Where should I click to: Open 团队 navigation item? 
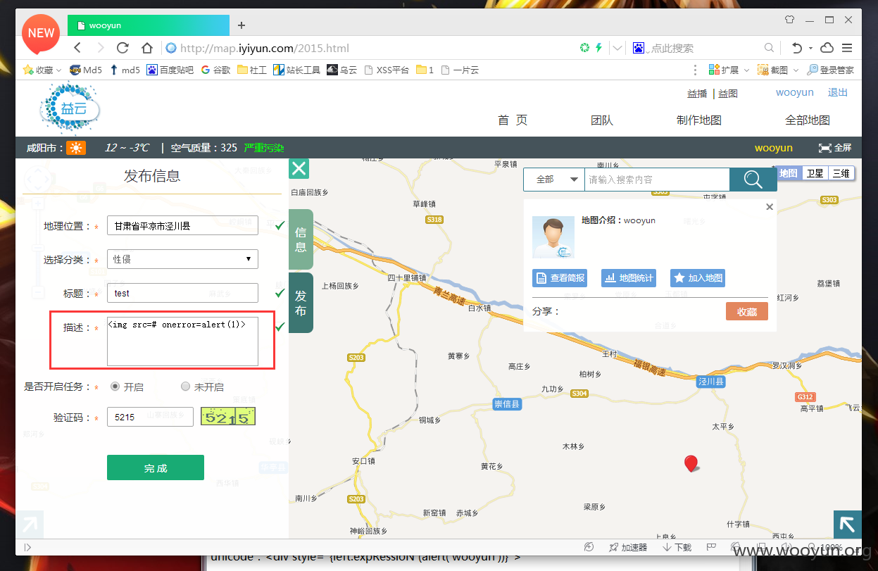point(602,120)
